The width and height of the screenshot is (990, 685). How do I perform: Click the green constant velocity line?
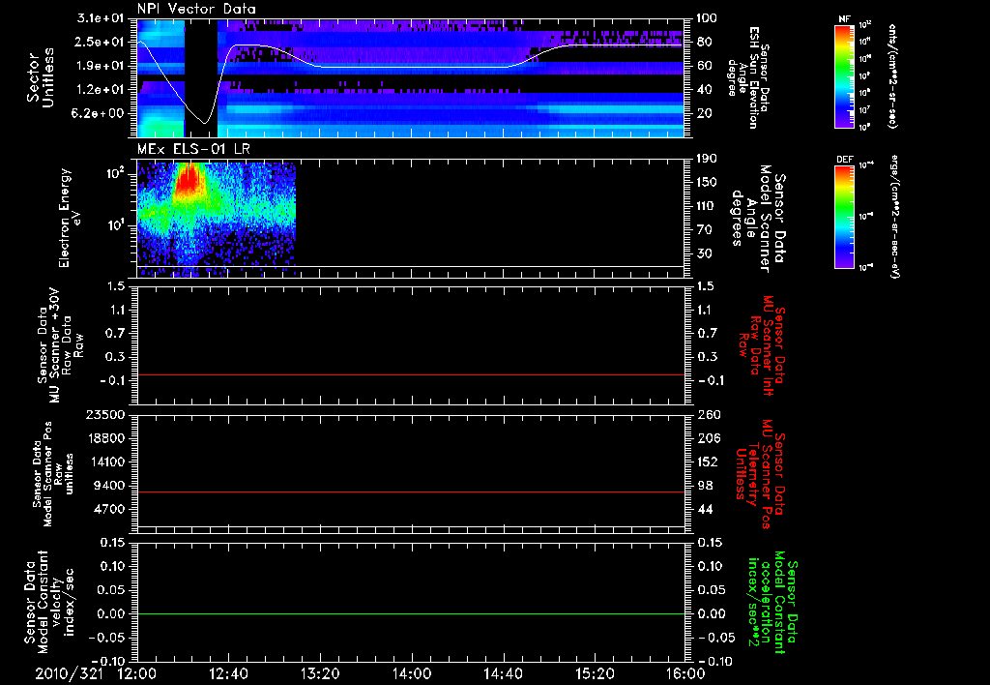click(411, 613)
